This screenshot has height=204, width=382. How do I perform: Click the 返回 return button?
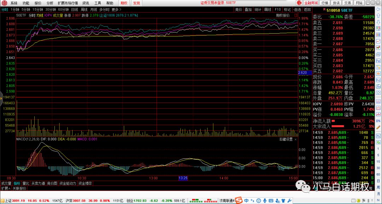point(307,10)
